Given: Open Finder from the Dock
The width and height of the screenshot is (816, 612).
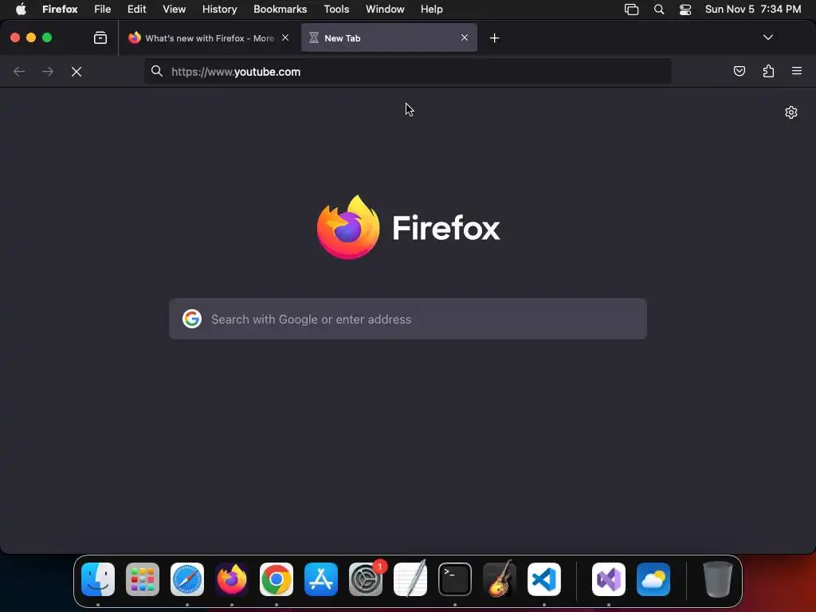Looking at the screenshot, I should point(98,579).
